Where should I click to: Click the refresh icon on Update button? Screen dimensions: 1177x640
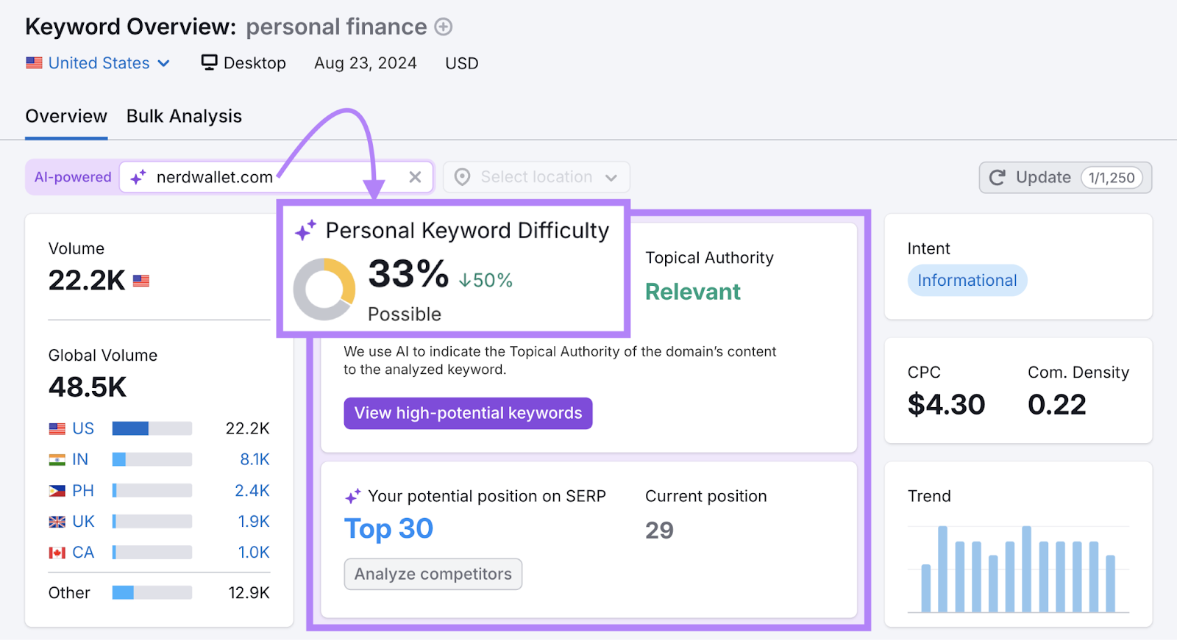tap(998, 177)
